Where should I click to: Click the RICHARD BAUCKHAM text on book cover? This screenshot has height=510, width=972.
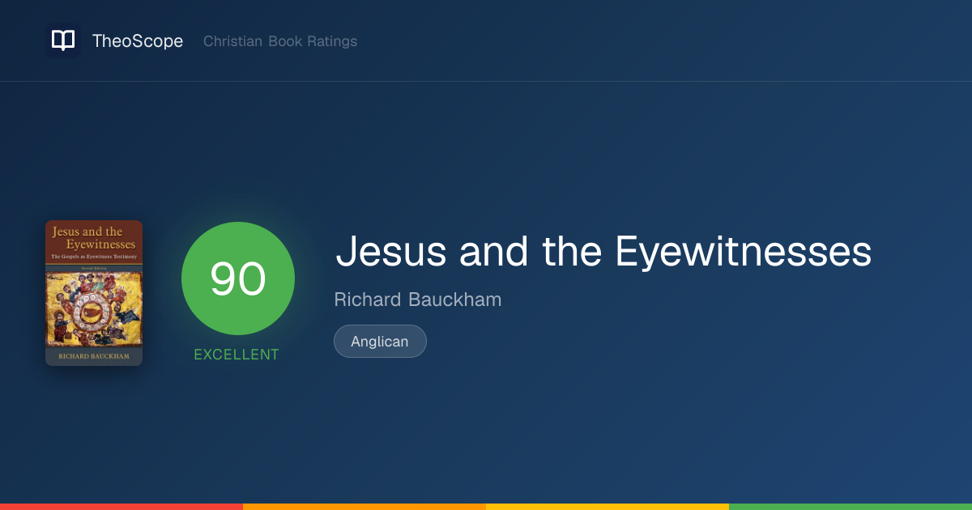click(x=94, y=356)
